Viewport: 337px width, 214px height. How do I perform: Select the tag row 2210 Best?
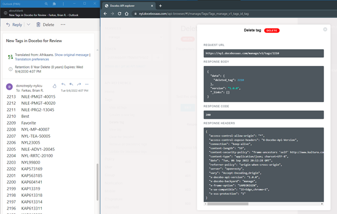pos(18,116)
